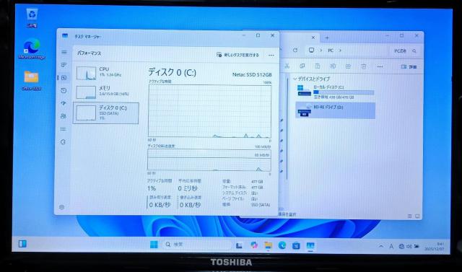Click the Explorer search magnifier icon

414,51
